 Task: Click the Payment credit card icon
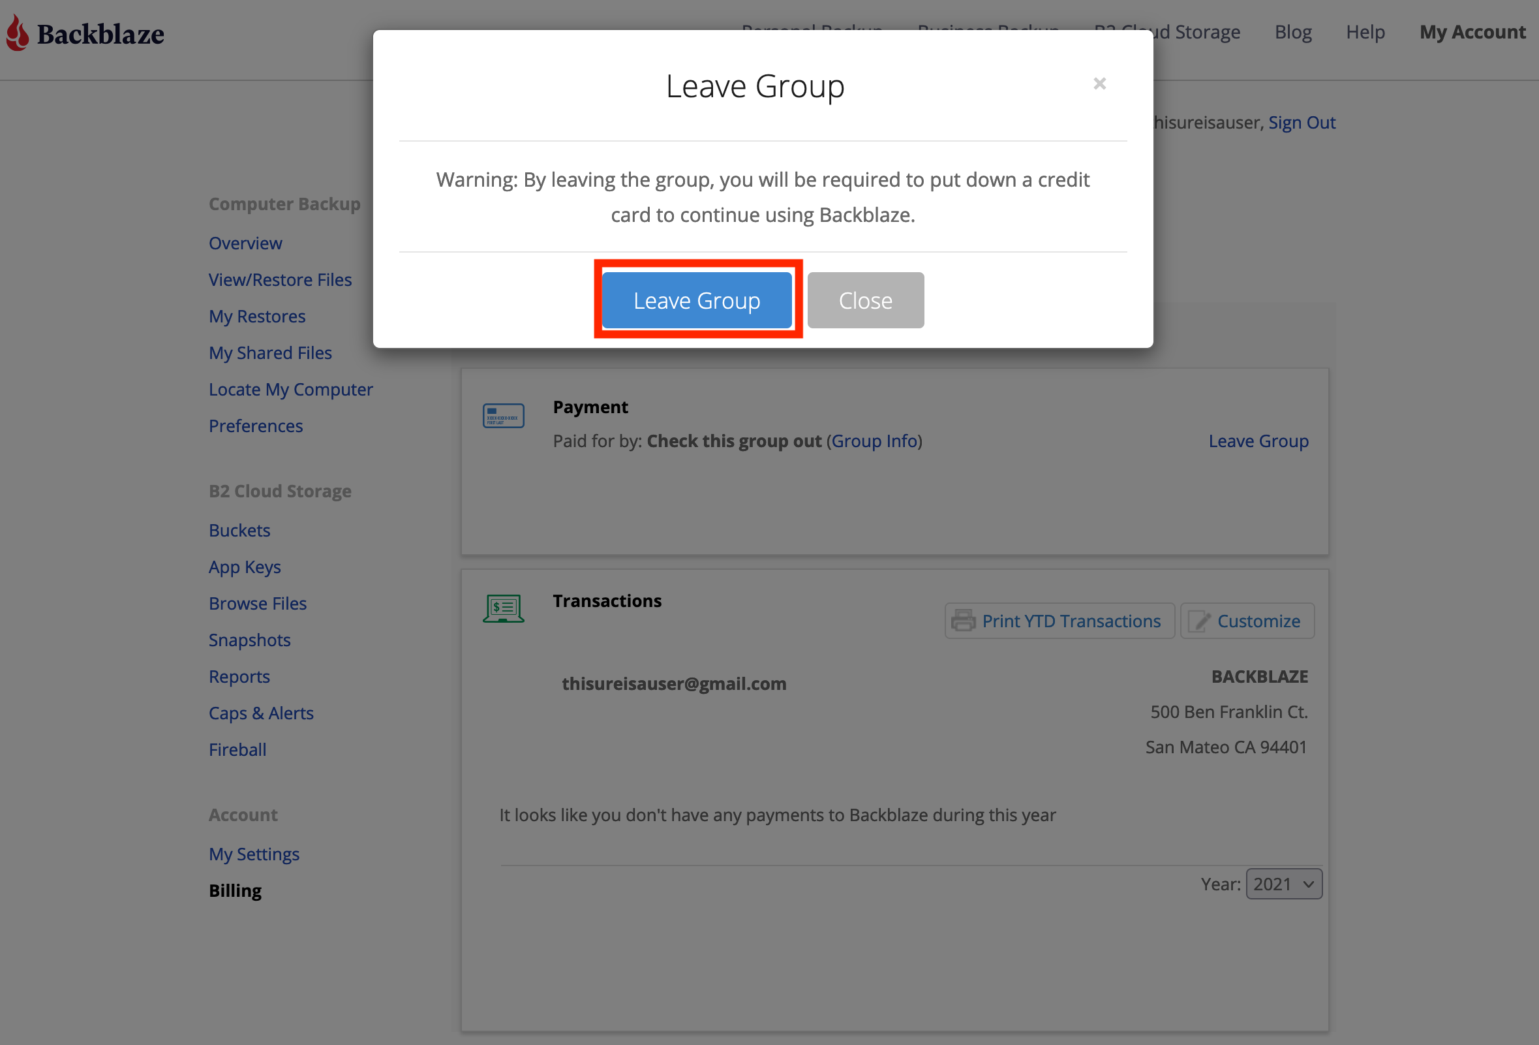(503, 416)
